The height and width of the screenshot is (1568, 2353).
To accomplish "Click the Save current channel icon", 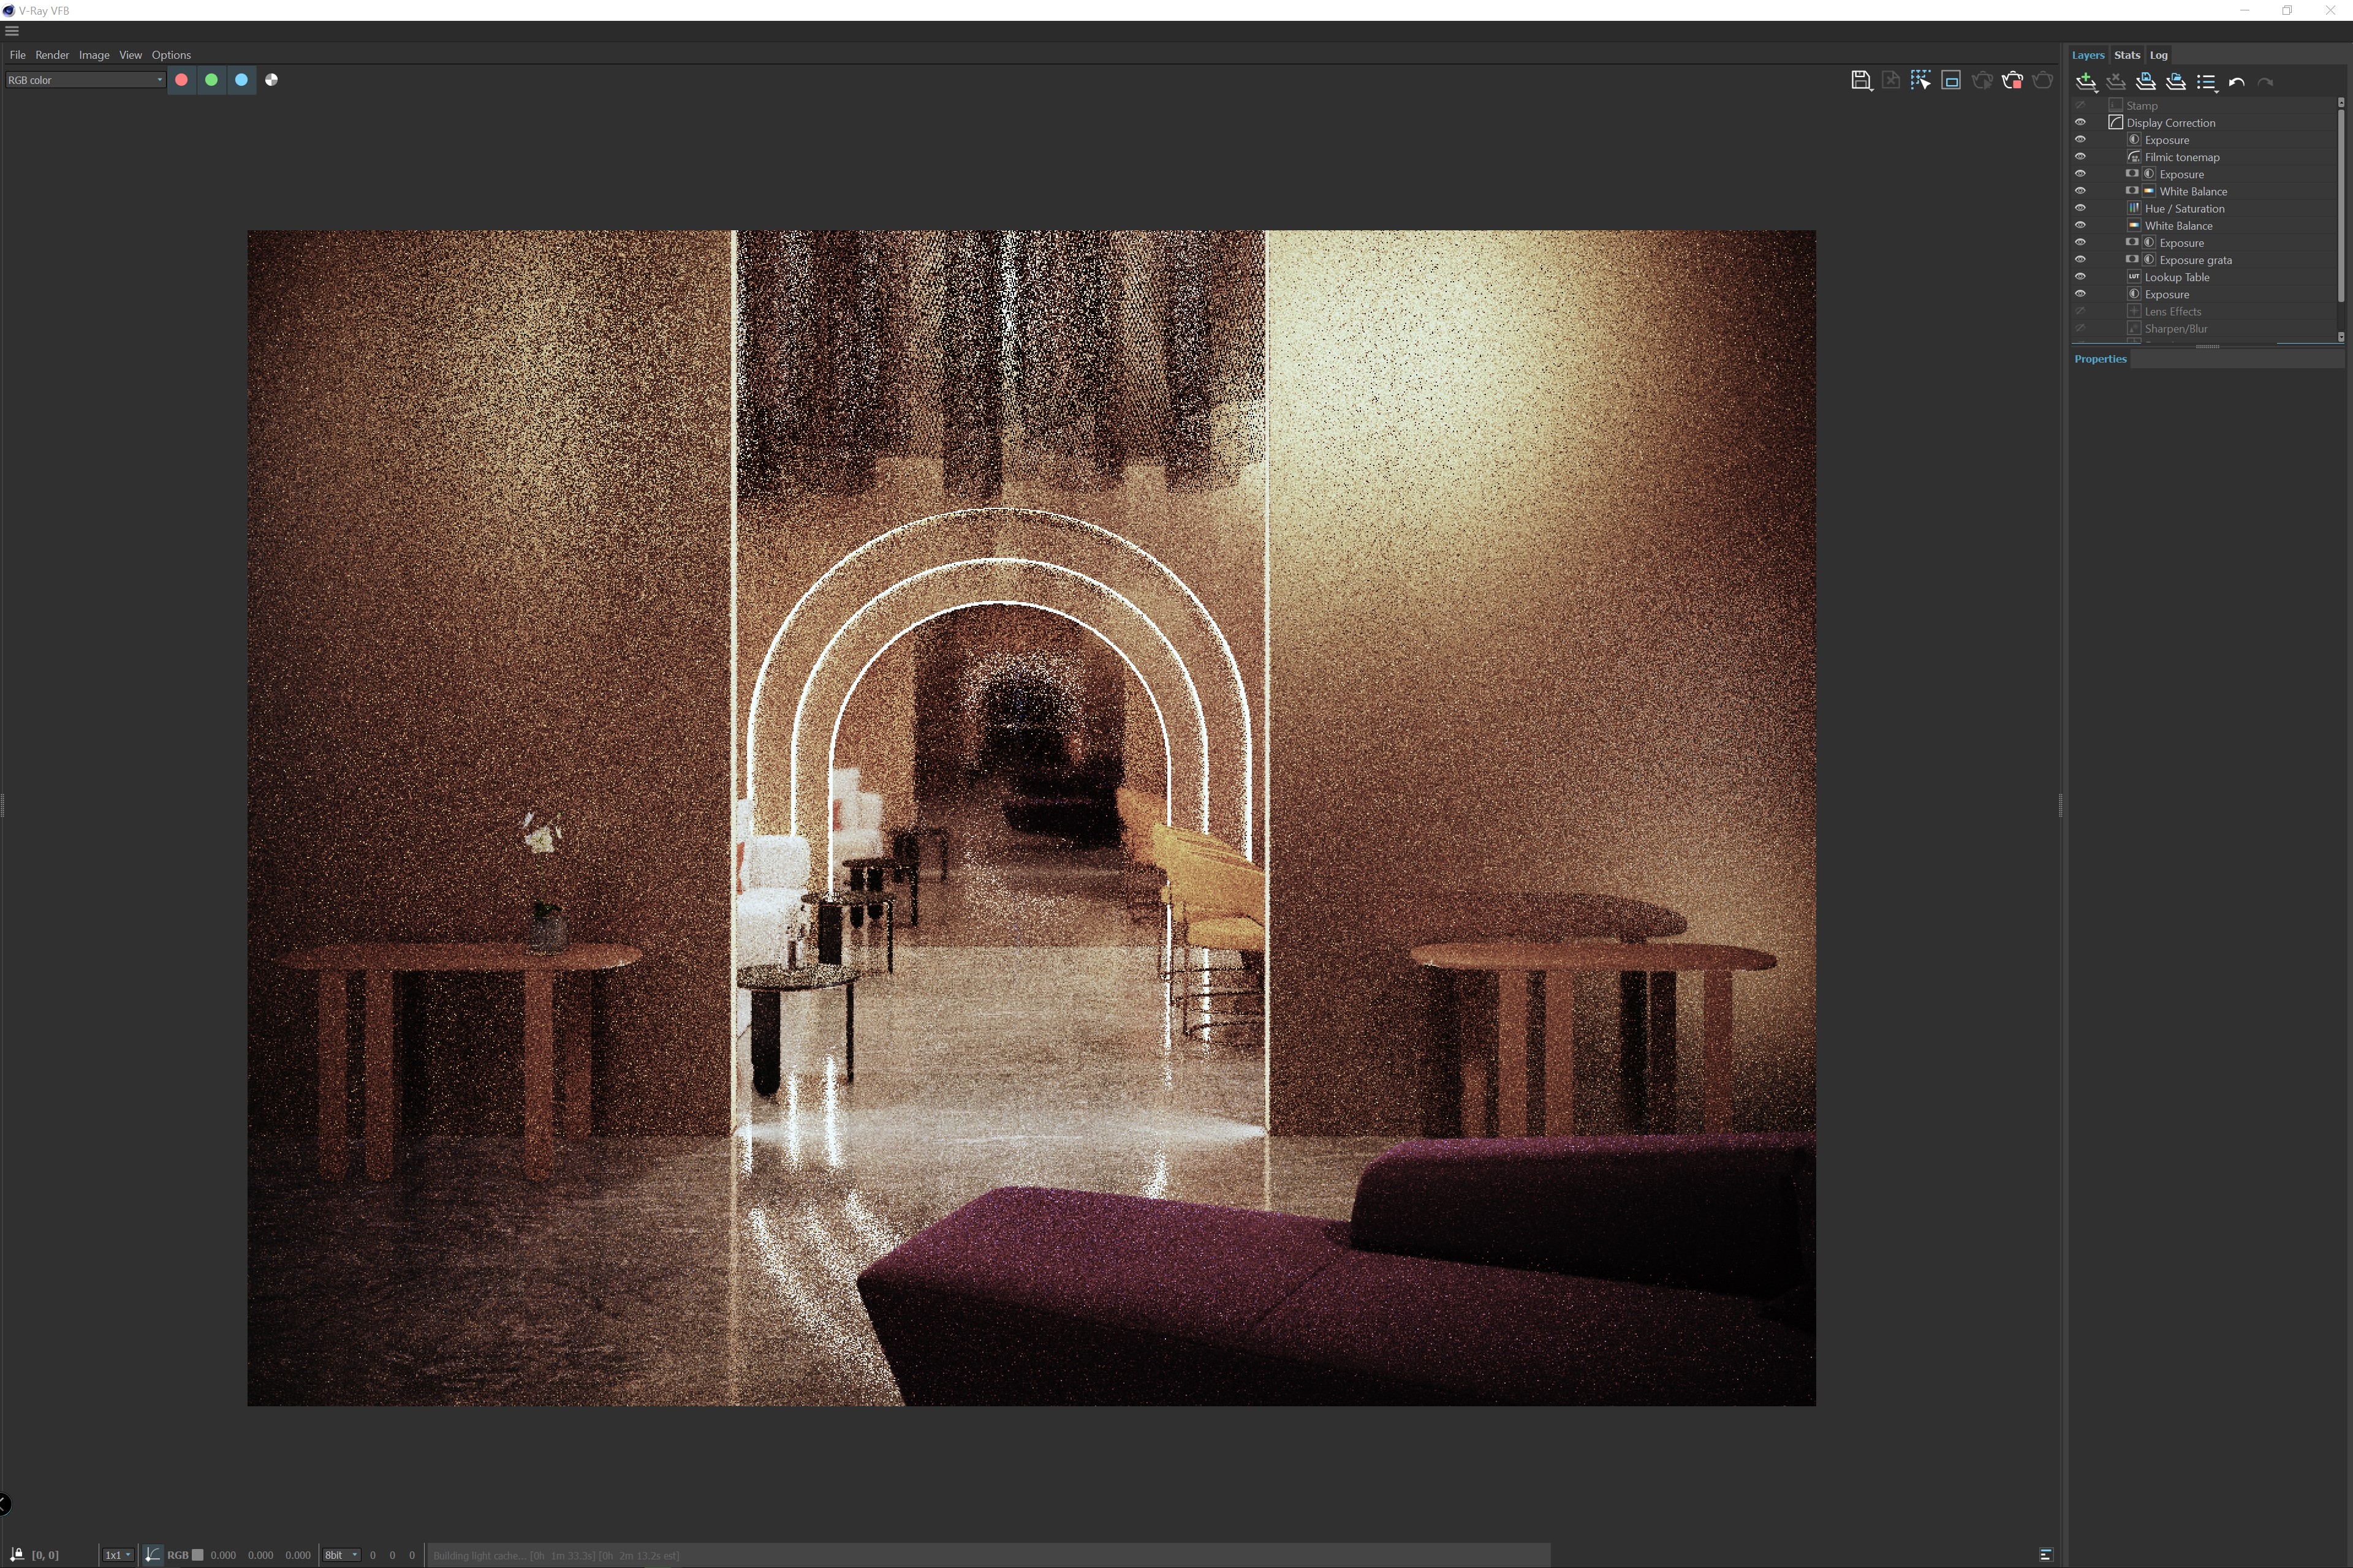I will pyautogui.click(x=1861, y=81).
